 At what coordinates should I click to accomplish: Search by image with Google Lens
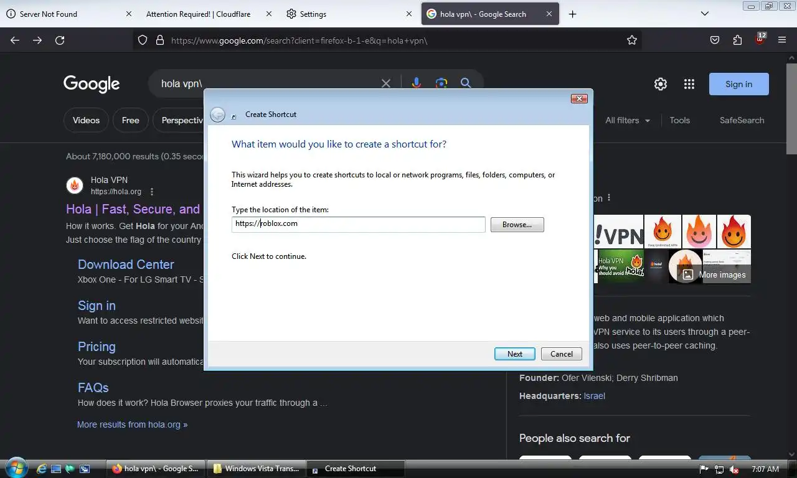441,83
